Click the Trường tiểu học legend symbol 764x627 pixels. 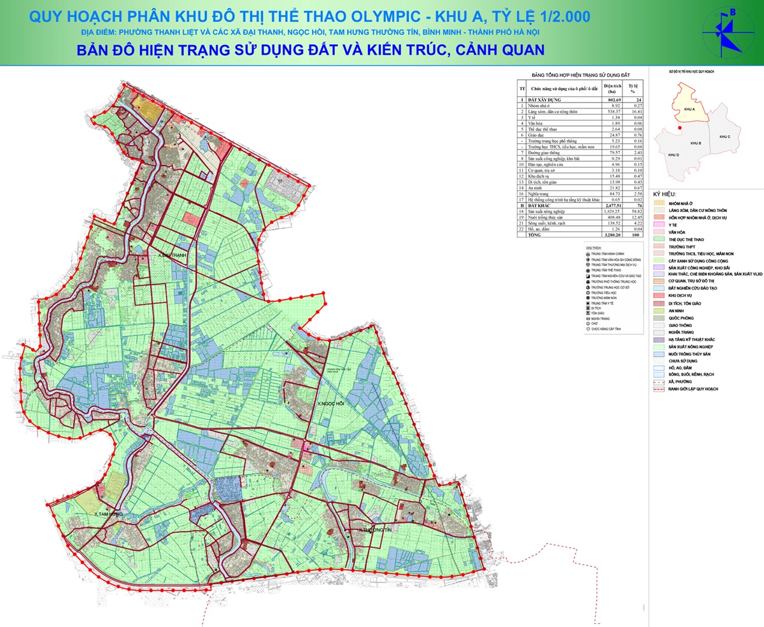pos(587,293)
